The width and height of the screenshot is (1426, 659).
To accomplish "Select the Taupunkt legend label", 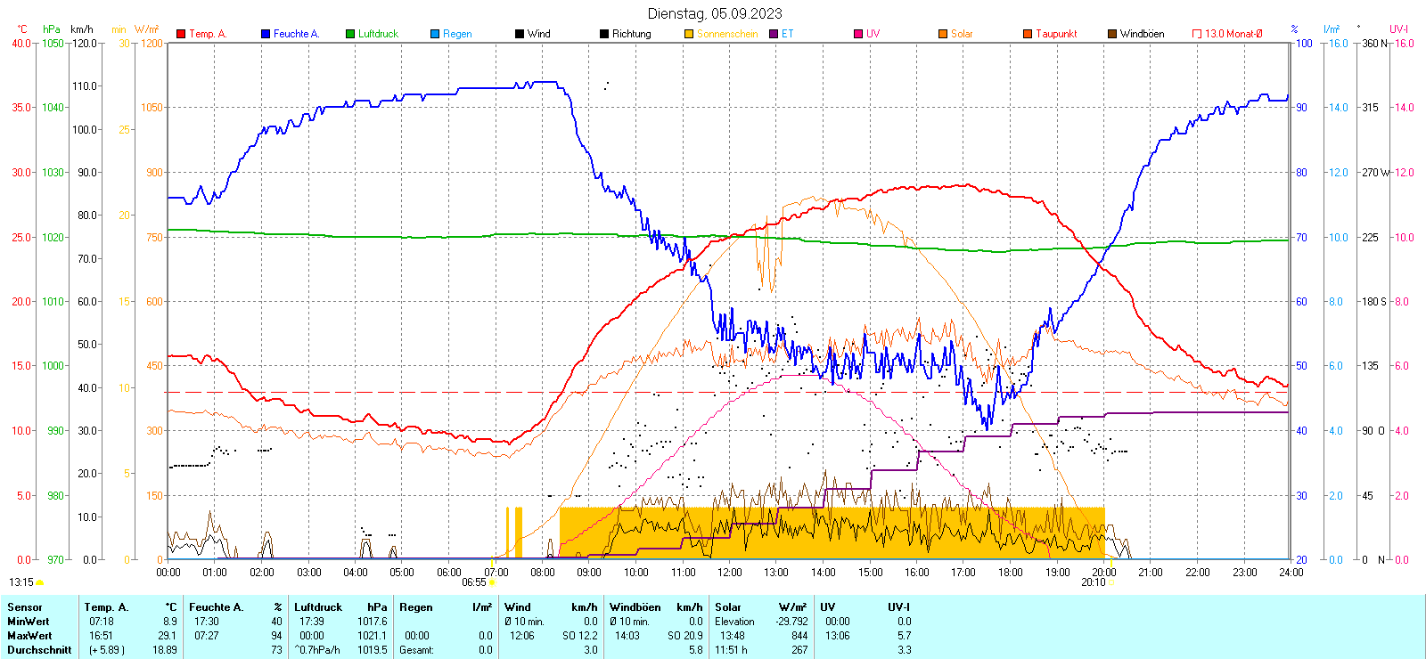I will [x=1056, y=34].
